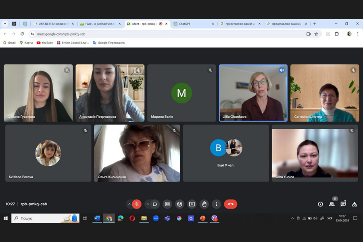
Task: Open Microsoft Edge from taskbar
Action: click(x=121, y=218)
